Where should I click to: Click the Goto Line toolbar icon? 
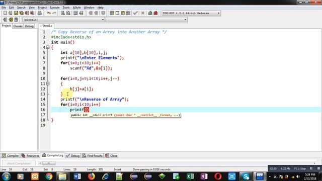(x=81, y=13)
